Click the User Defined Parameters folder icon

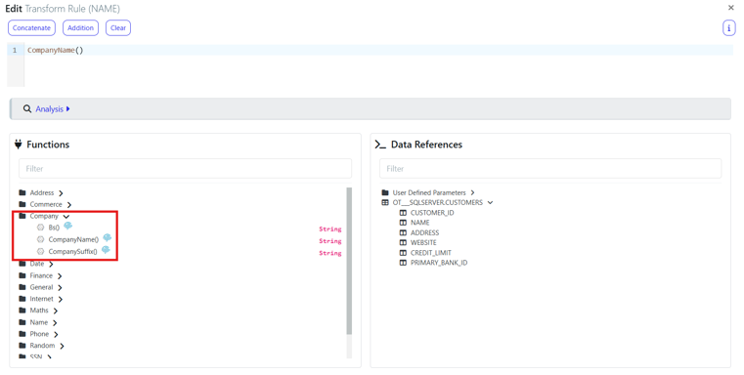click(x=385, y=192)
